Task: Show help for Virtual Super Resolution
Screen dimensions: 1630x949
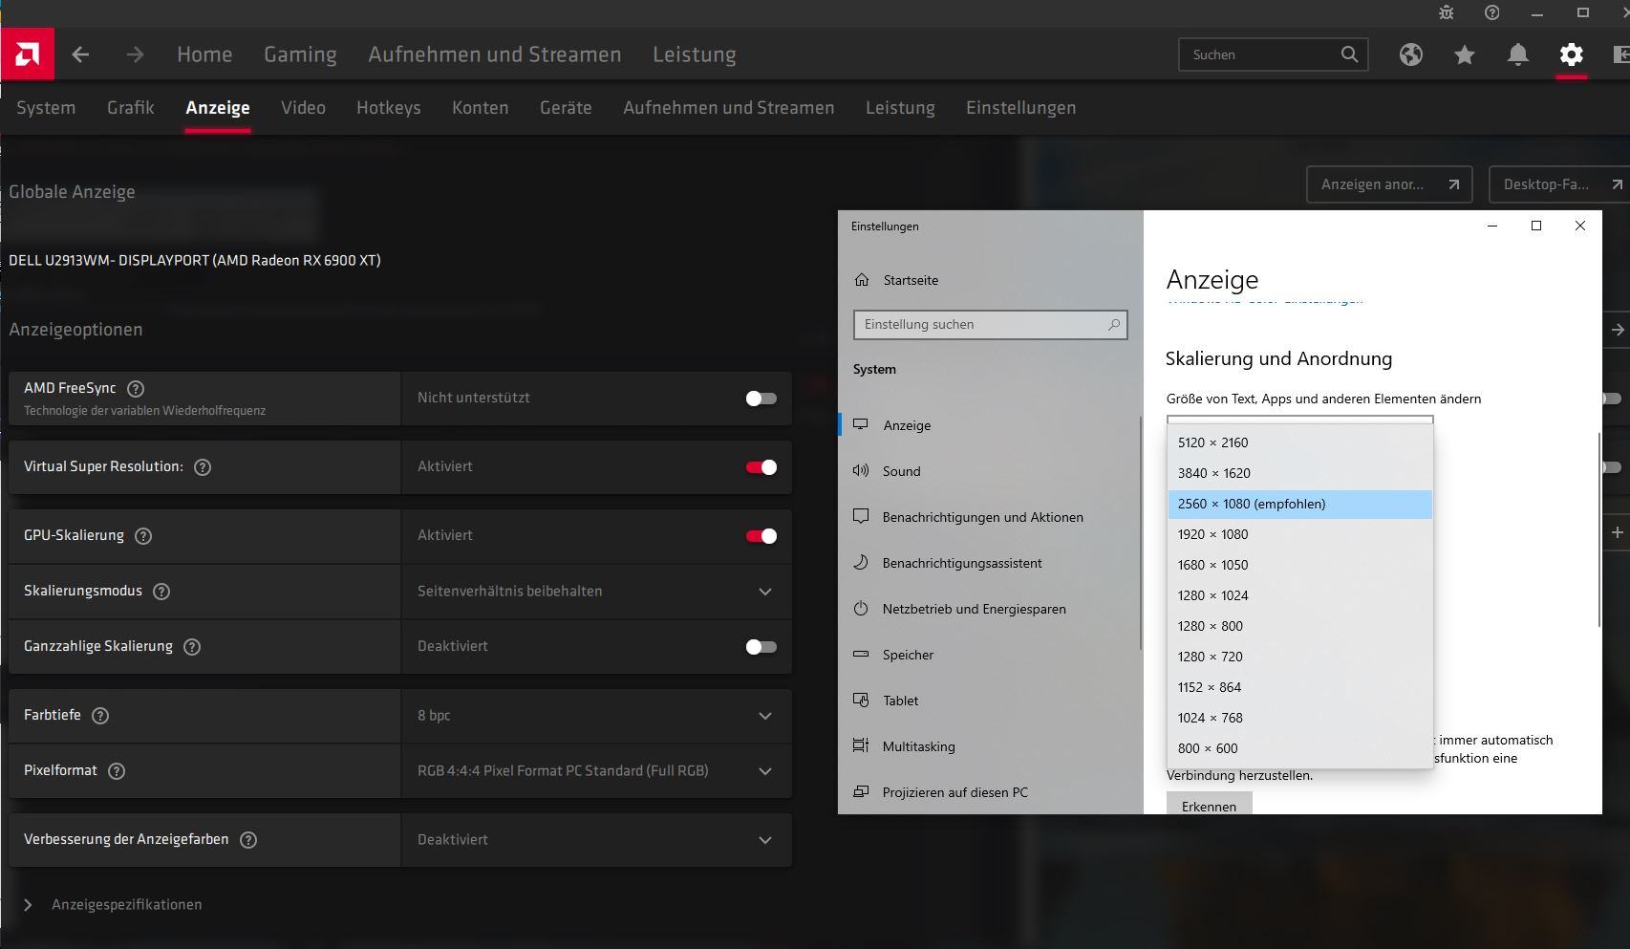Action: pos(203,467)
